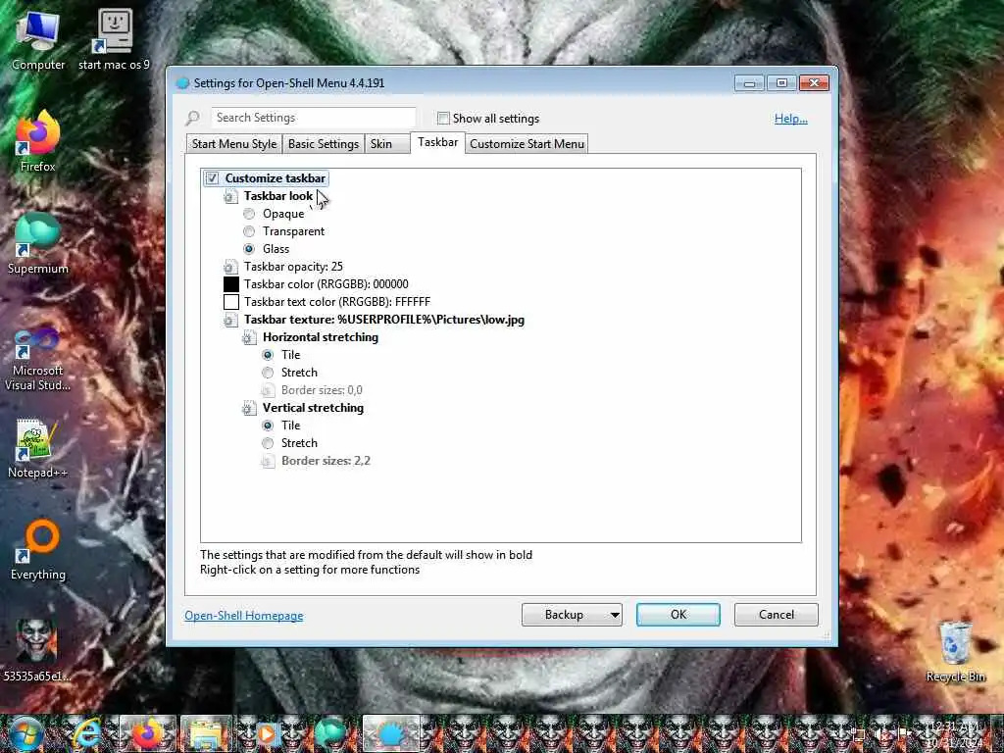Click the Open-Shell title bar shell icon
This screenshot has width=1004, height=753.
[182, 83]
